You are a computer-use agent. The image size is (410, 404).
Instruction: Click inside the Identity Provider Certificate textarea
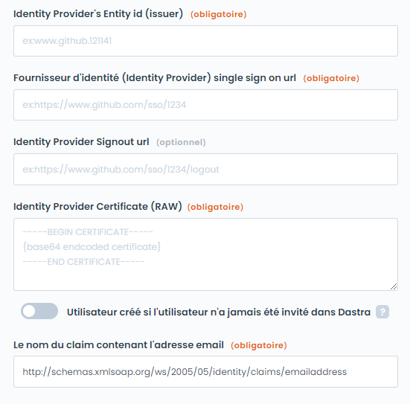tap(206, 254)
